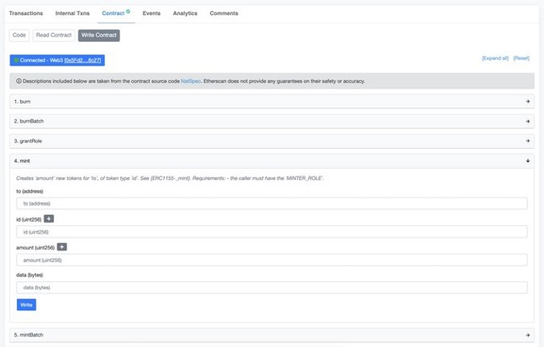Open the Comments tab

pyautogui.click(x=224, y=13)
